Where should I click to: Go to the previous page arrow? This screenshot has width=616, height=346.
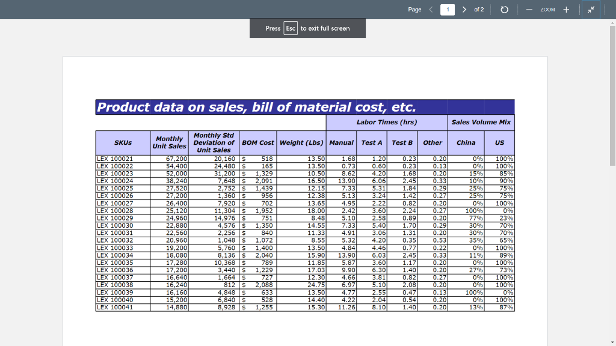(x=431, y=10)
